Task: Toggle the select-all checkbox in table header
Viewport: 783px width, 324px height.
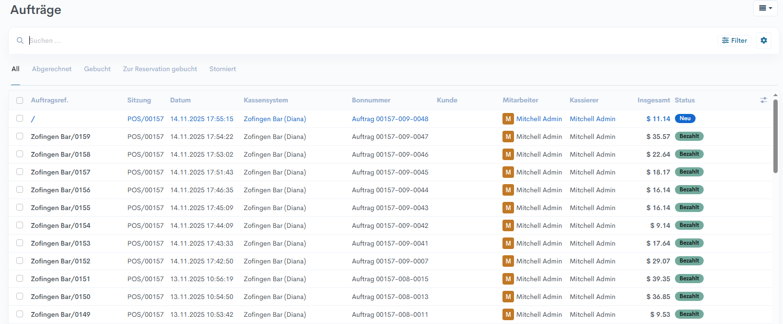Action: pos(20,100)
